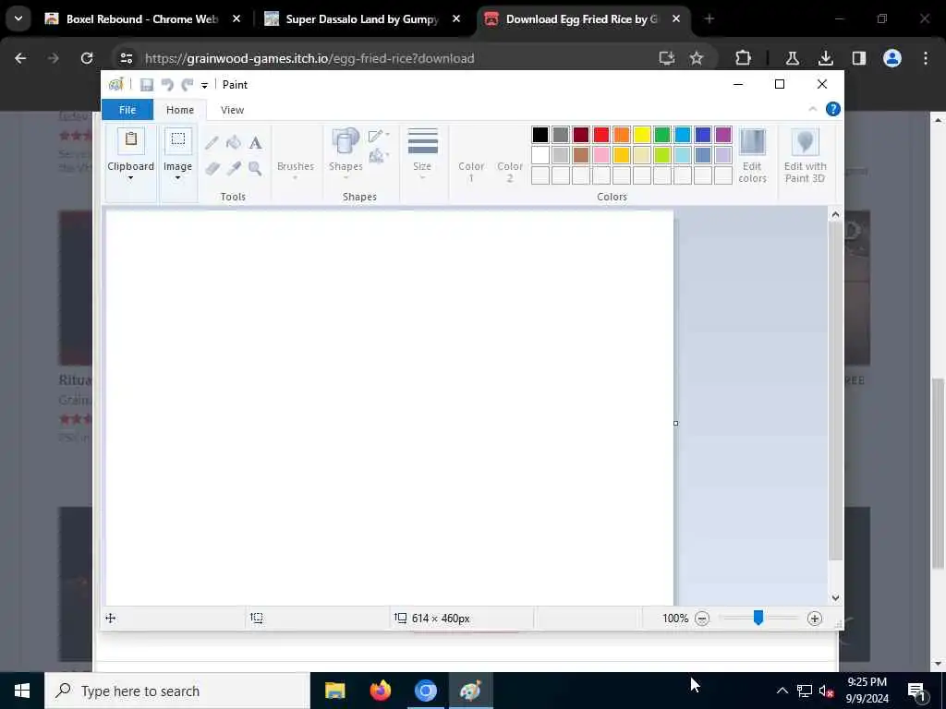Viewport: 946px width, 709px height.
Task: Pick the purple color swatch
Action: point(723,135)
